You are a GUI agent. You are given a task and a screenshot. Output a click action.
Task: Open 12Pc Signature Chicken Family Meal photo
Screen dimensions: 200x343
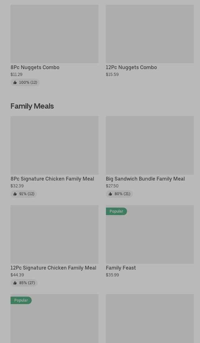[x=54, y=234]
